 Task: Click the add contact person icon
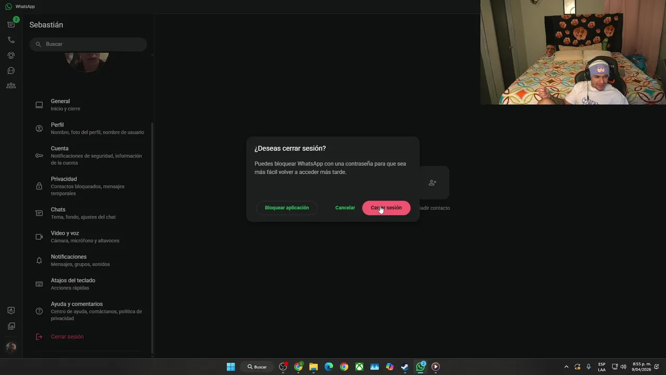point(432,183)
